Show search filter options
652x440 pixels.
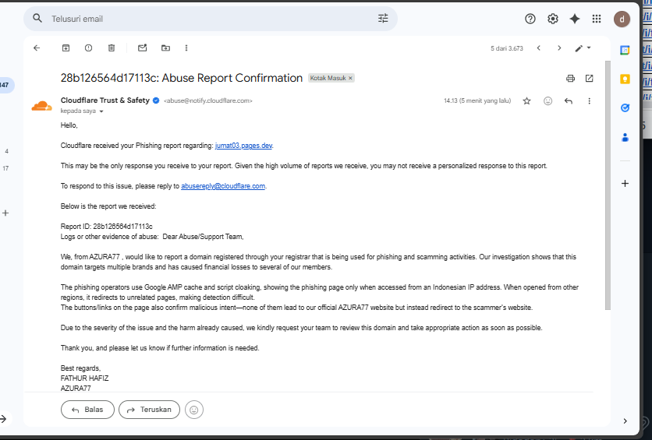point(383,18)
